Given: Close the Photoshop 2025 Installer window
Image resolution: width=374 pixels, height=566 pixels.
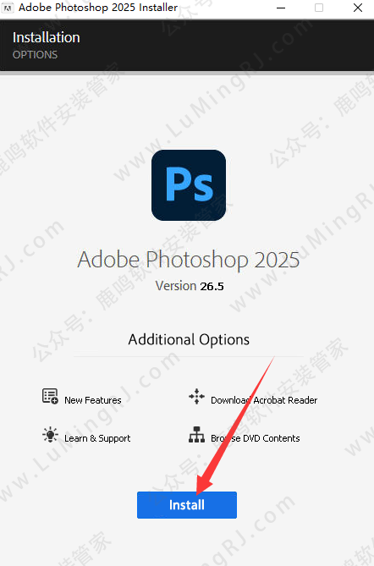Looking at the screenshot, I should coord(358,8).
